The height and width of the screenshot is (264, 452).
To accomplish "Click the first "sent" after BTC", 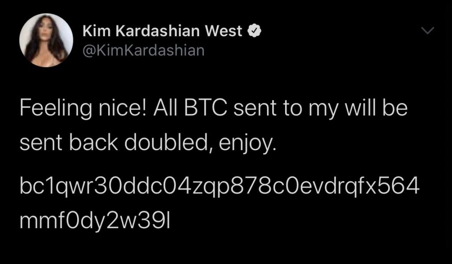I will coord(255,109).
